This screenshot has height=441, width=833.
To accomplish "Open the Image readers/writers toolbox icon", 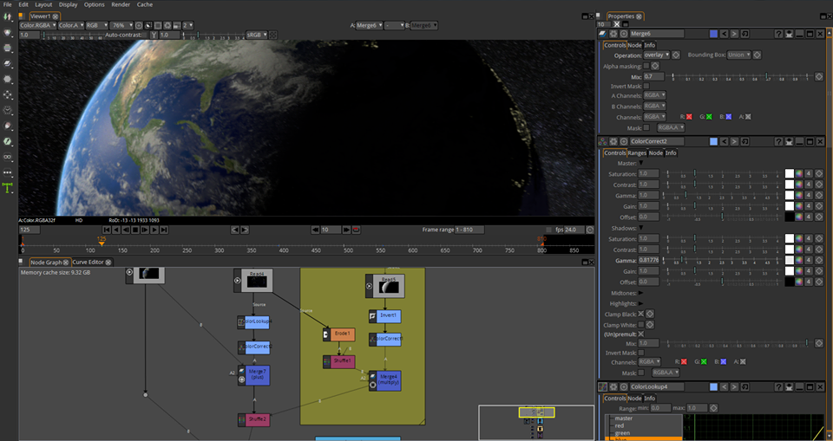I will click(x=8, y=17).
